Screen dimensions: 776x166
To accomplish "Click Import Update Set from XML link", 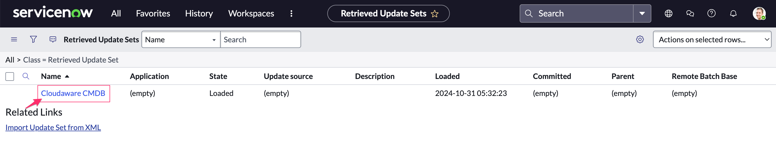I will [x=53, y=127].
